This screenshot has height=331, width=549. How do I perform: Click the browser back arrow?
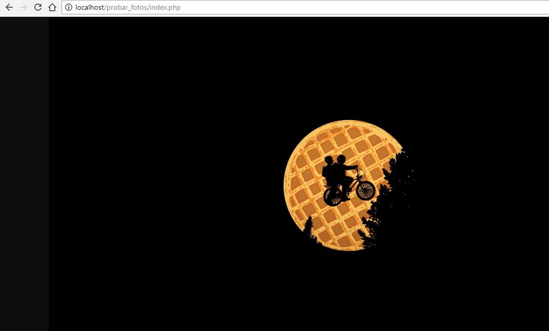(x=9, y=7)
